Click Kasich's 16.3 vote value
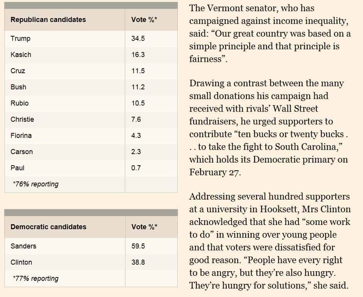The width and height of the screenshot is (363, 297). [138, 55]
